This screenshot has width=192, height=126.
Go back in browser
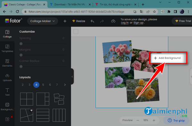4,12
